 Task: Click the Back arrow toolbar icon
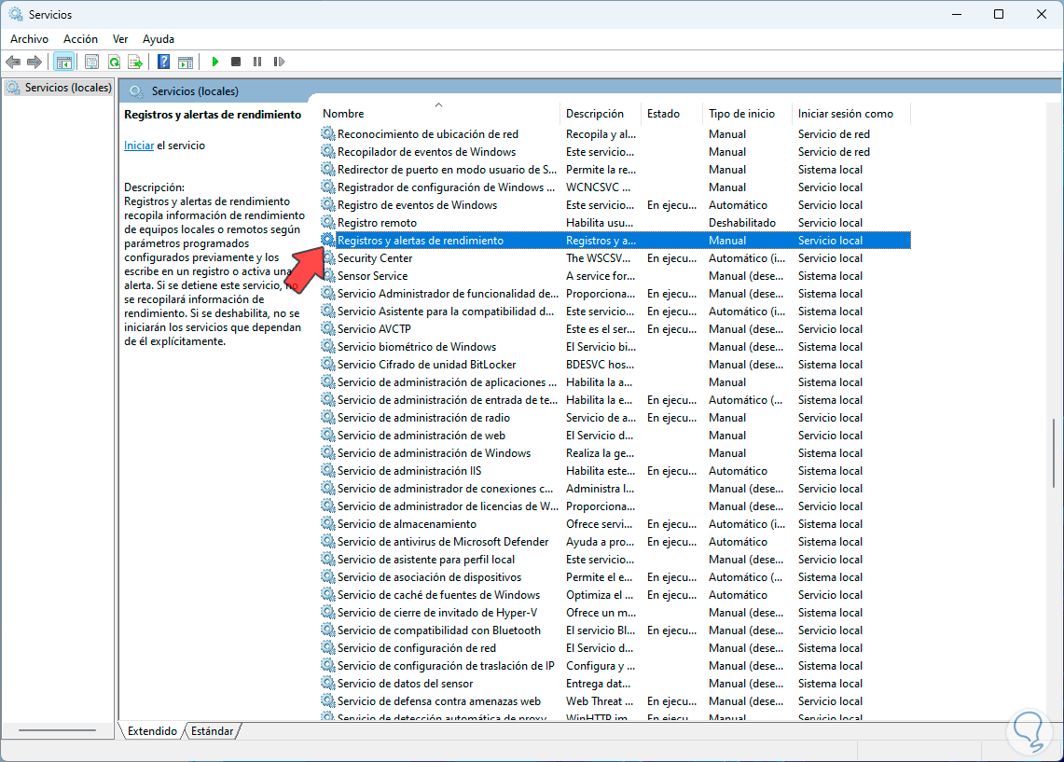[13, 62]
